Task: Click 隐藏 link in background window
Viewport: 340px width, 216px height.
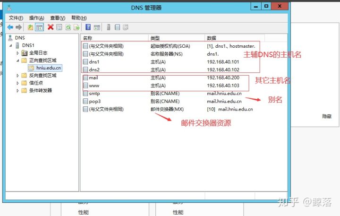Action: point(327,116)
